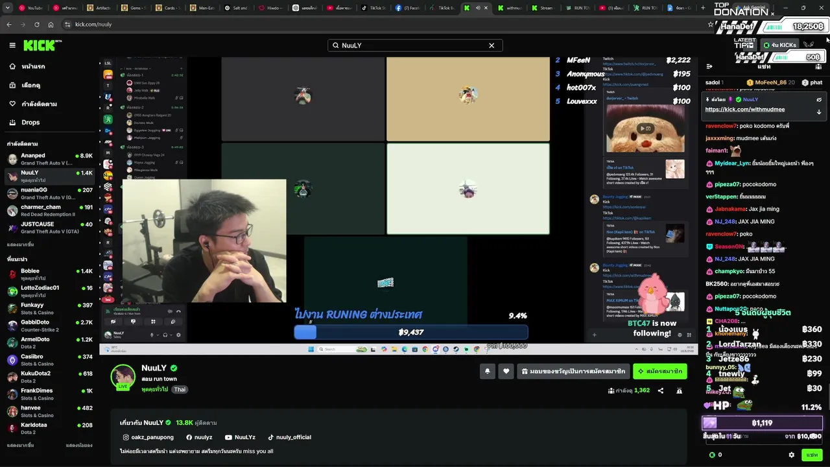Switch to the Cards browser tab
The width and height of the screenshot is (830, 467).
click(169, 8)
